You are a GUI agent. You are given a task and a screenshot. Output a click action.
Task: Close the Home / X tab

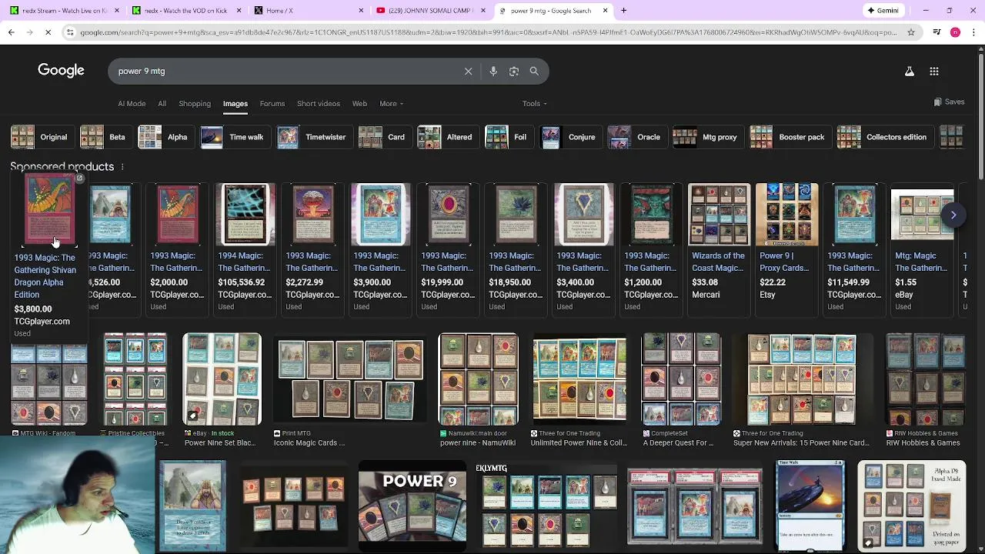pyautogui.click(x=362, y=11)
